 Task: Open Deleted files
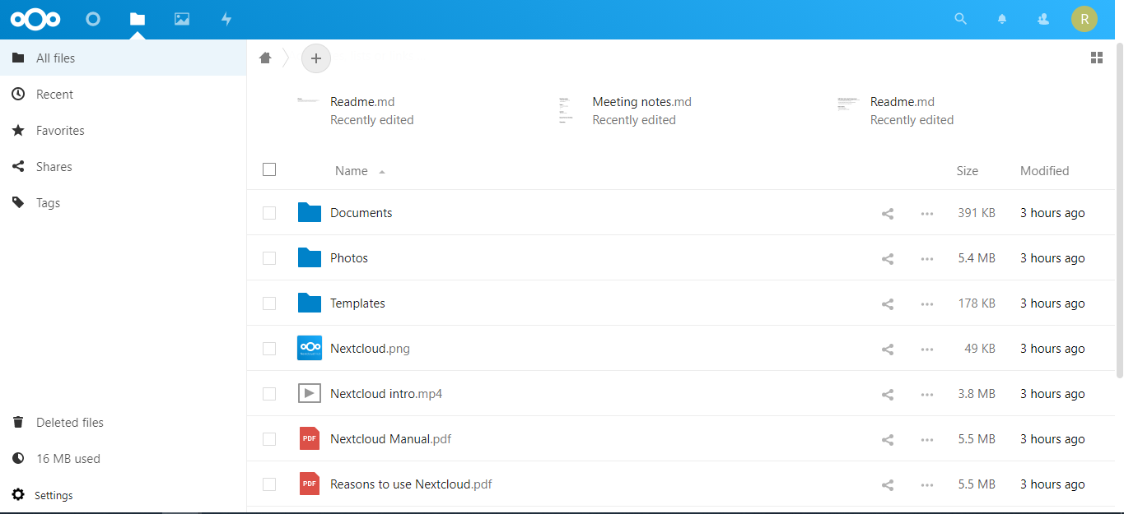(x=69, y=422)
